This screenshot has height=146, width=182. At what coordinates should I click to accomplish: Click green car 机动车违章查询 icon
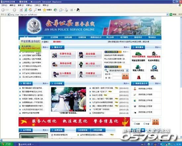tap(138, 54)
